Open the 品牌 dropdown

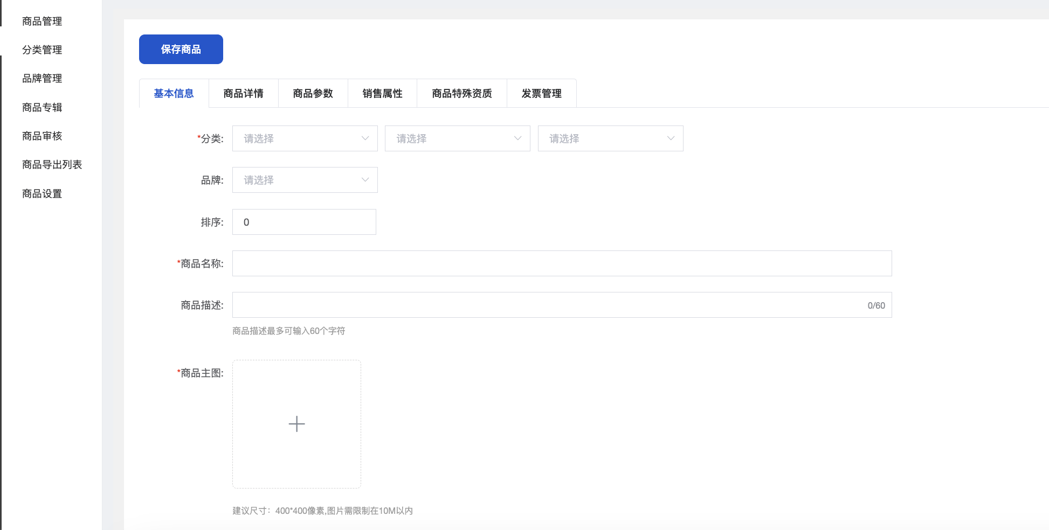click(x=305, y=180)
